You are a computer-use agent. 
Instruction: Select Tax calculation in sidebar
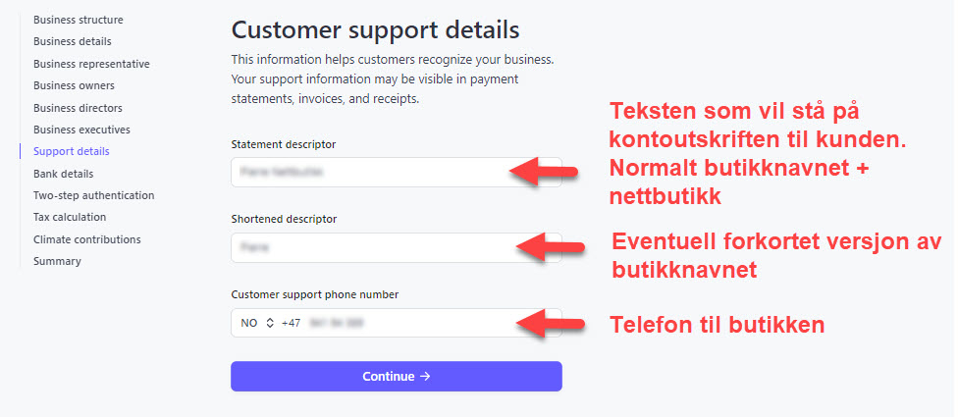click(x=70, y=217)
